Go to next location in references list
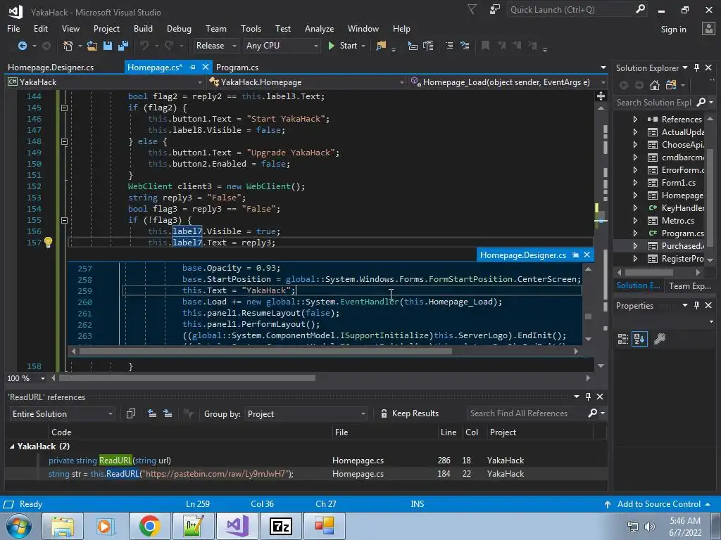Screen dimensions: 721x540 [x=168, y=413]
